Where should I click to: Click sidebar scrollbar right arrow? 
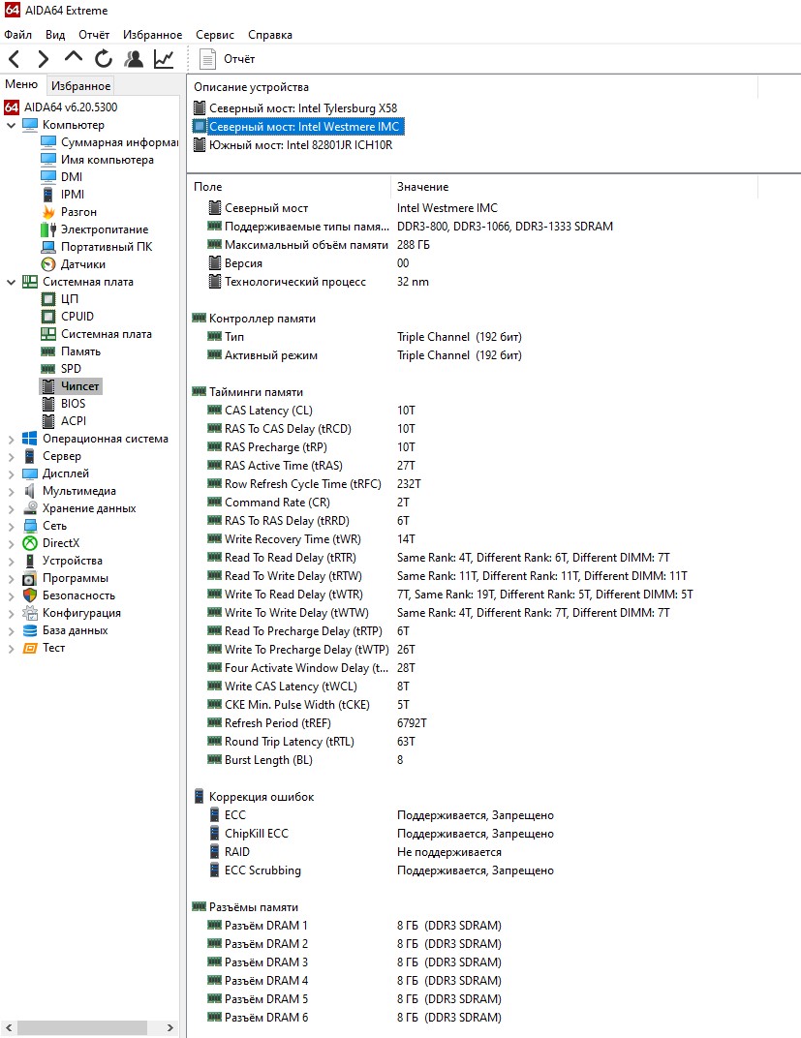[x=170, y=1027]
